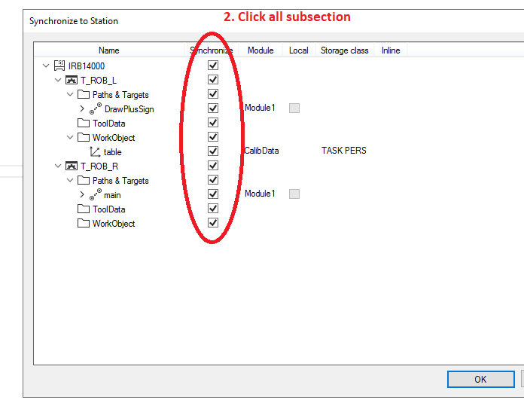Click the IRB14000 controller icon
This screenshot has height=400, width=524.
pos(59,66)
